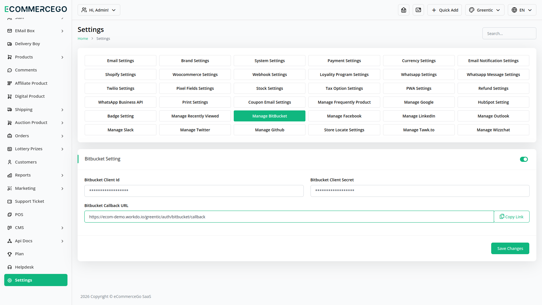Go to Home breadcrumb link
This screenshot has height=305, width=542.
click(83, 39)
